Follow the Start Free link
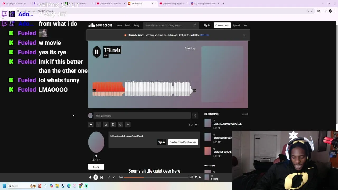338x190 pixels. 204,35
